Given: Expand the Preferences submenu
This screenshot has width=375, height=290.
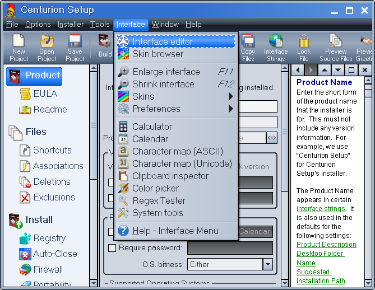Looking at the screenshot, I should pos(176,109).
